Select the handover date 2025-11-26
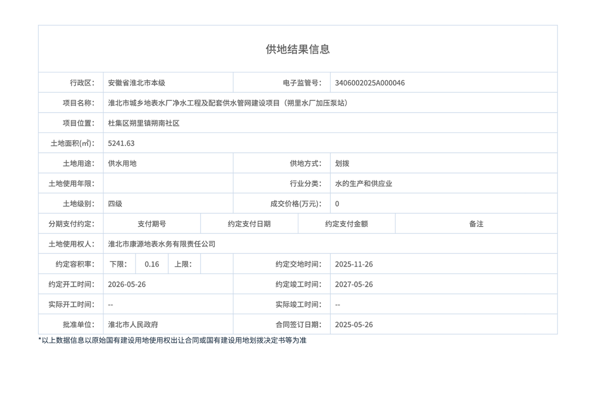The width and height of the screenshot is (594, 420). [x=354, y=264]
